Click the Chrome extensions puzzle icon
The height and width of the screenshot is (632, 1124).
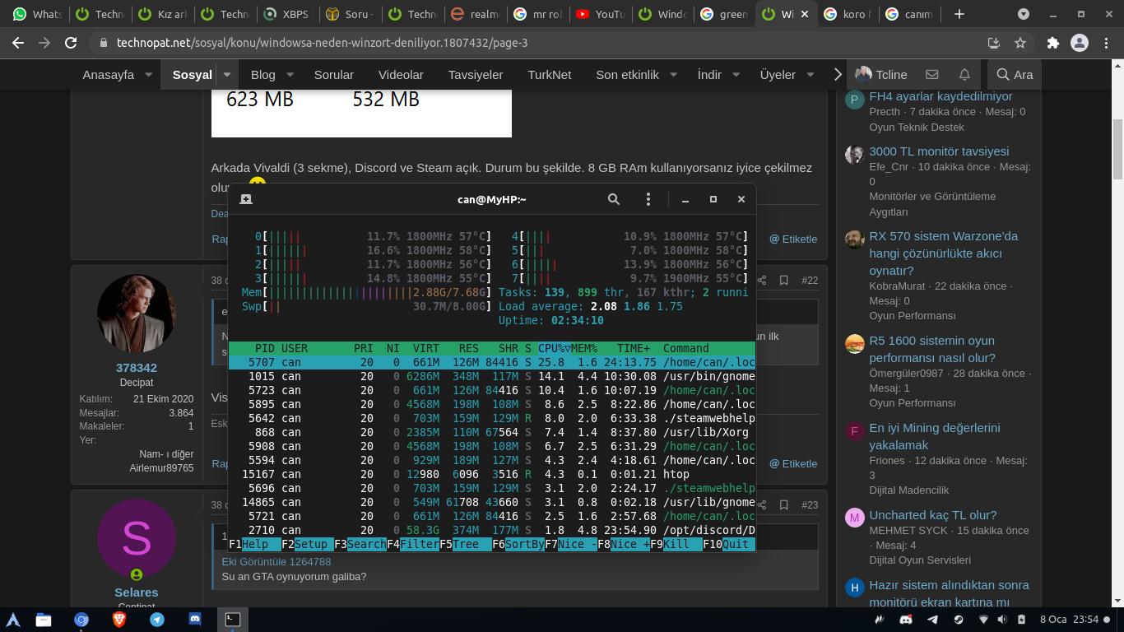(1052, 43)
